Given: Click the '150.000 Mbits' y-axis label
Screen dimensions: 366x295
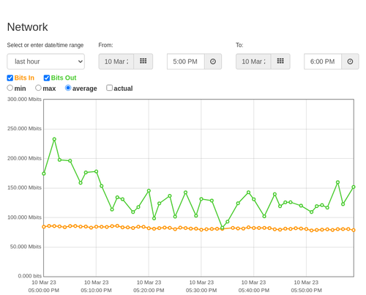Looking at the screenshot, I should [x=24, y=187].
